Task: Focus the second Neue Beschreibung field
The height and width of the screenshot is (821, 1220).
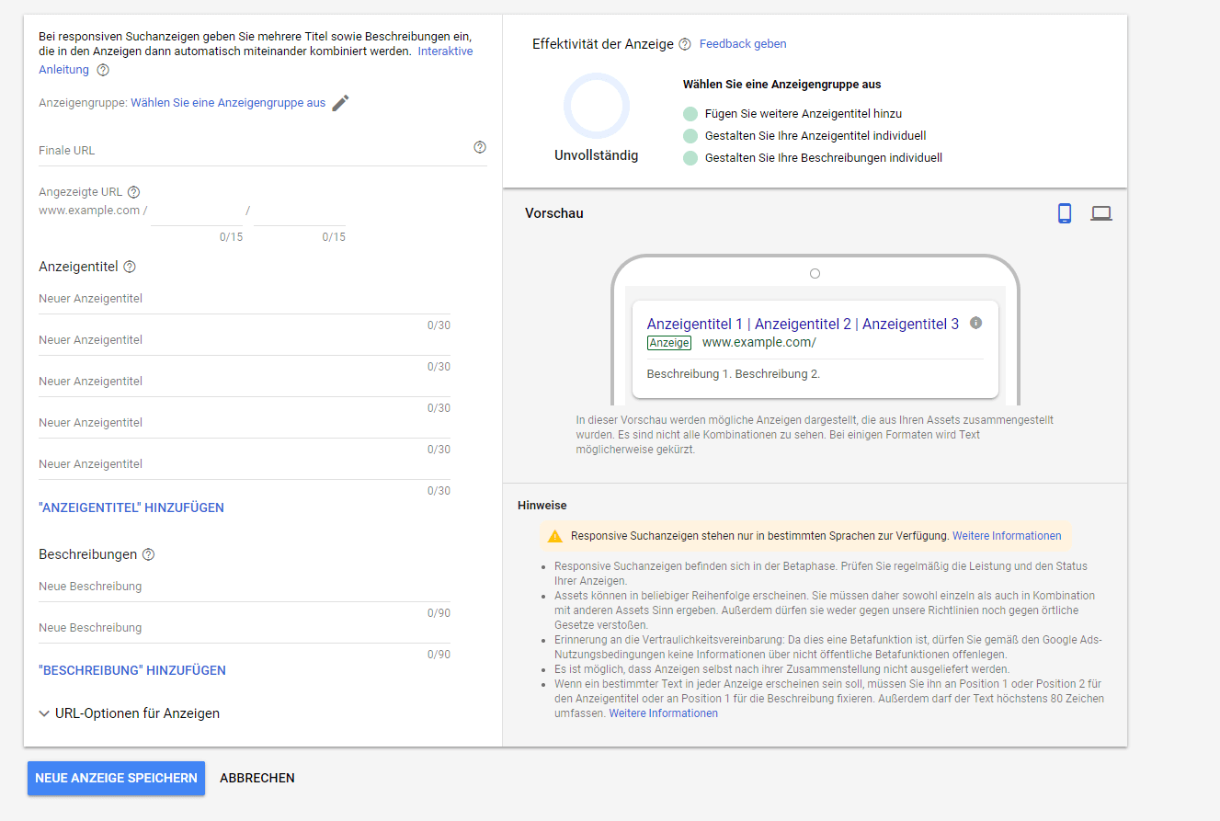Action: [x=245, y=628]
